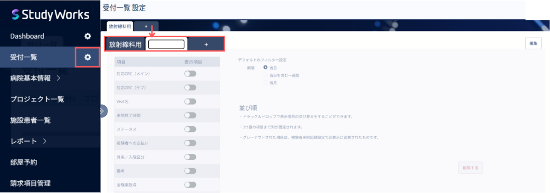The height and width of the screenshot is (193, 550).
Task: Toggle 対応CRC（メイン） display switch
Action: pos(190,74)
